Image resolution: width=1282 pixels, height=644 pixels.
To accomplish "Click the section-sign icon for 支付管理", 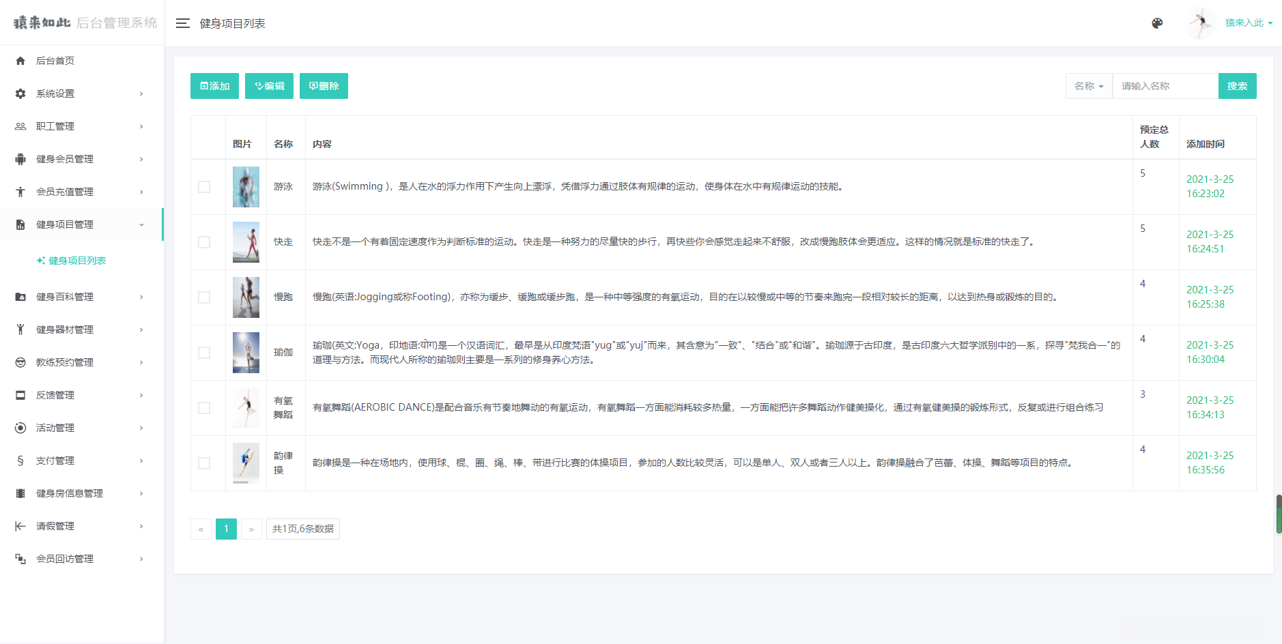I will [x=20, y=460].
